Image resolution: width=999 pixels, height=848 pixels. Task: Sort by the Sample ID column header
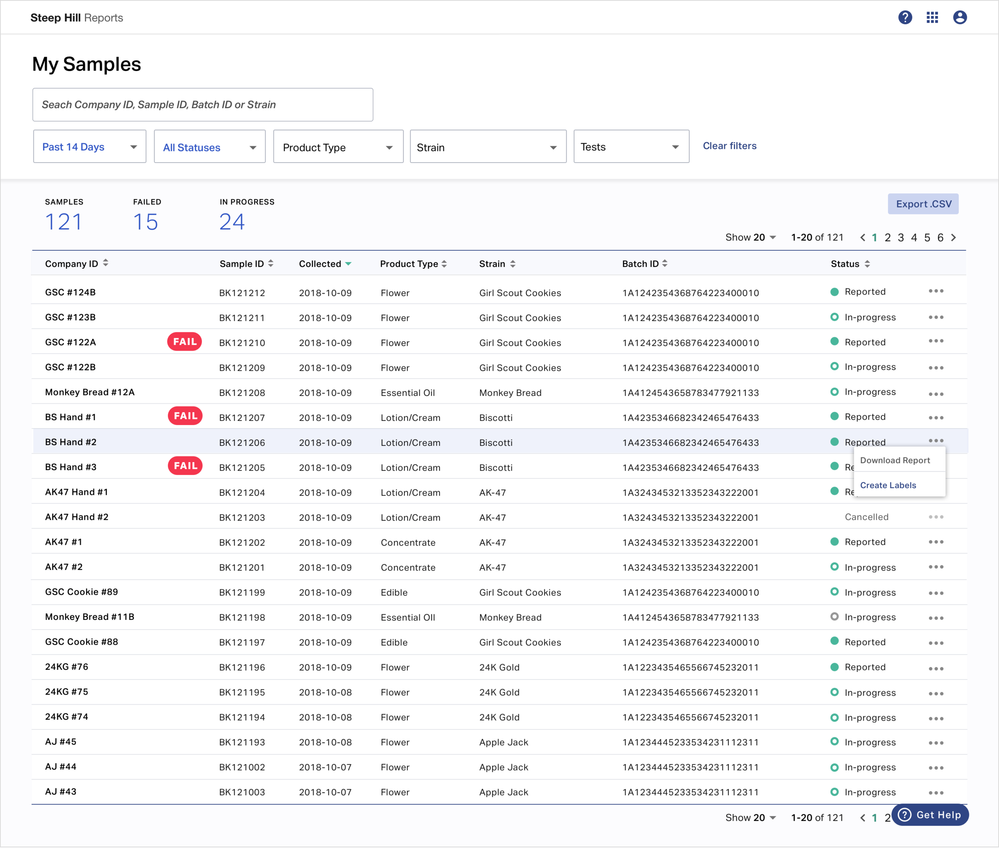click(246, 264)
